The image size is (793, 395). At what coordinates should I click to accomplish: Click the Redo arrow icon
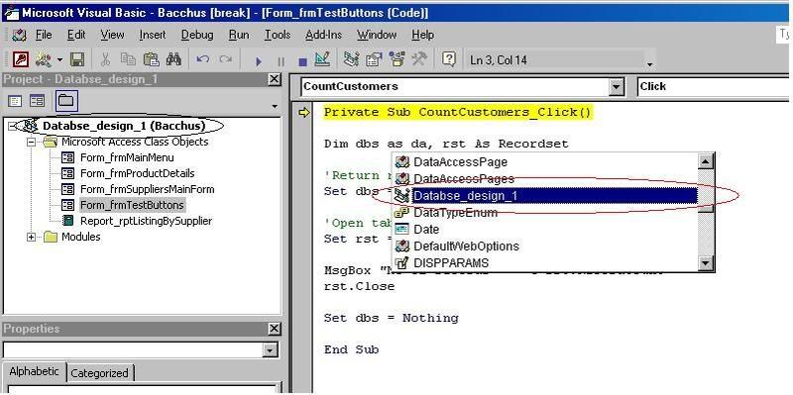coord(226,60)
